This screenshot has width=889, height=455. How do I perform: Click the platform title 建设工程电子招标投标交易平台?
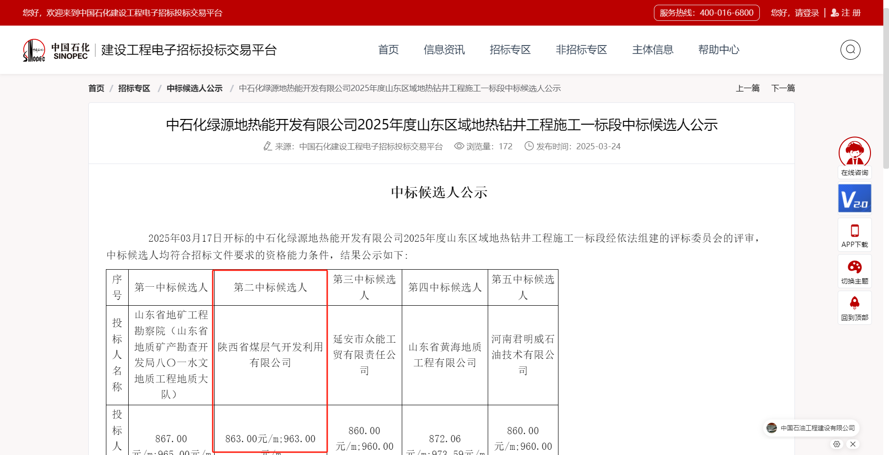click(189, 50)
